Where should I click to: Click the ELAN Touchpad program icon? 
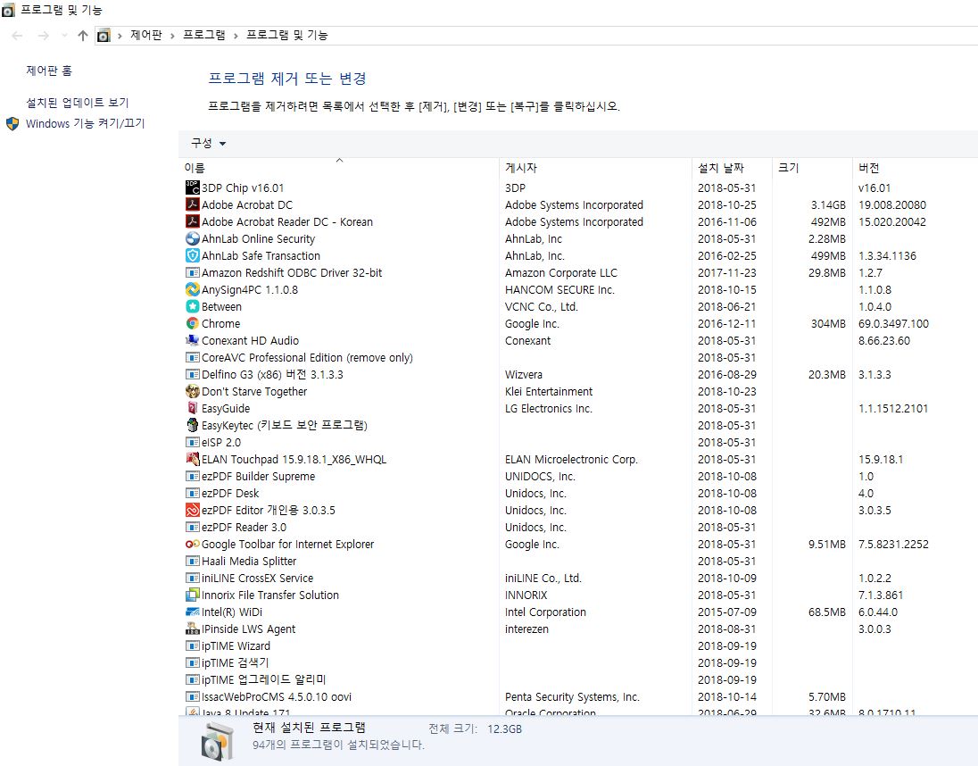[192, 460]
